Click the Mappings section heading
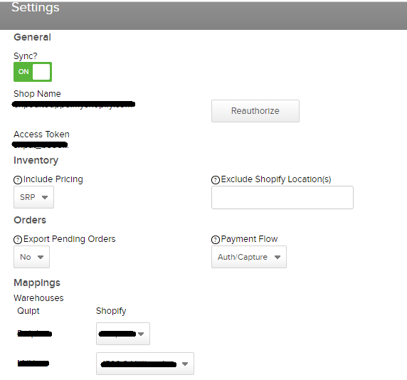The image size is (407, 380). tap(37, 283)
